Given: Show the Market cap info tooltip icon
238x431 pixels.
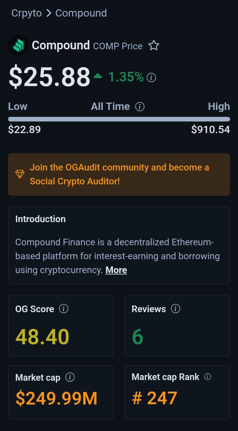Looking at the screenshot, I should click(x=70, y=377).
